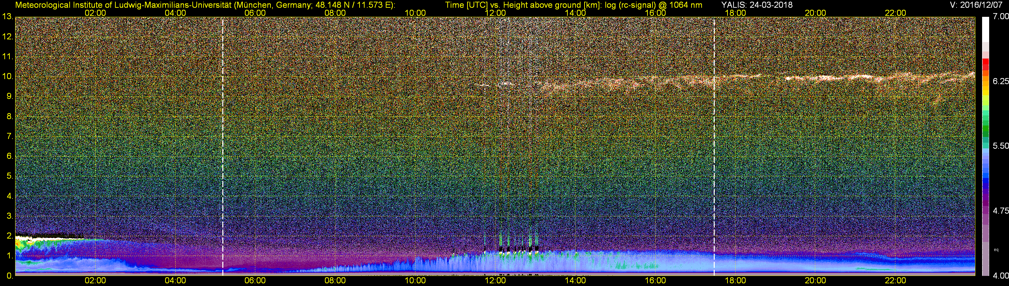Click the 08:00 label on the bottom time axis
The width and height of the screenshot is (1009, 286).
coord(335,281)
